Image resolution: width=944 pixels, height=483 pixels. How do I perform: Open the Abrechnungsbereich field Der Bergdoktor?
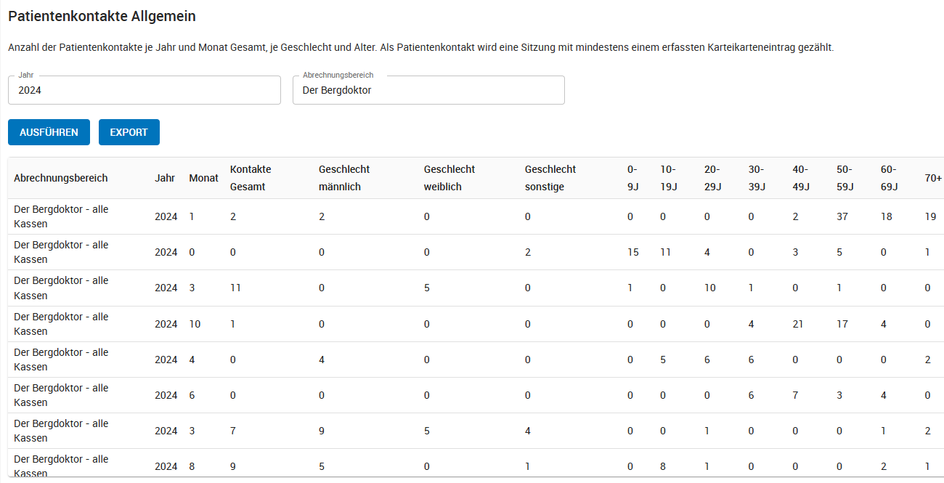428,90
